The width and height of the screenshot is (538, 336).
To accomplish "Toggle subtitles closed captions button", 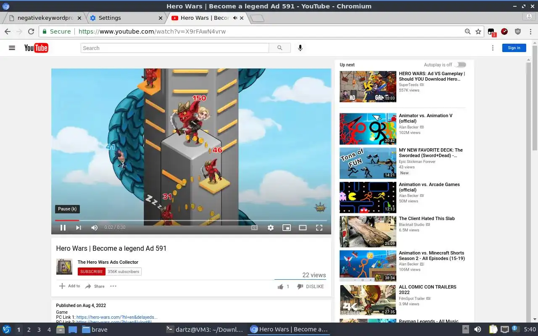I will pyautogui.click(x=254, y=228).
